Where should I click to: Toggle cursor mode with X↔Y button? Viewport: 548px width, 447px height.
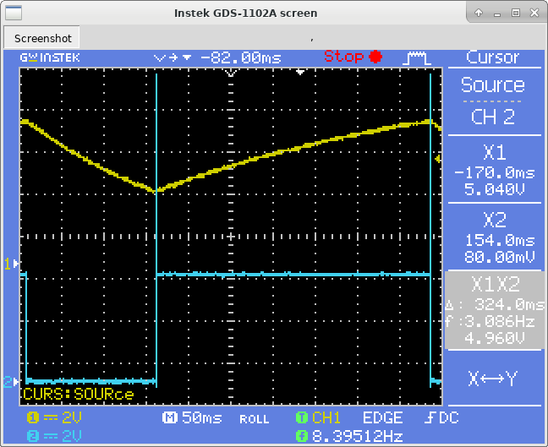point(492,379)
